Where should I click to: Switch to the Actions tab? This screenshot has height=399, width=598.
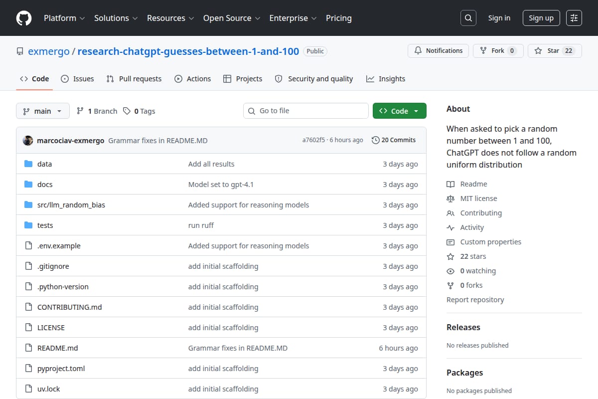coord(192,79)
